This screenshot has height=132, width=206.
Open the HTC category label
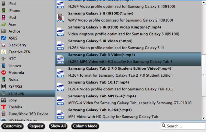pyautogui.click(x=12, y=59)
